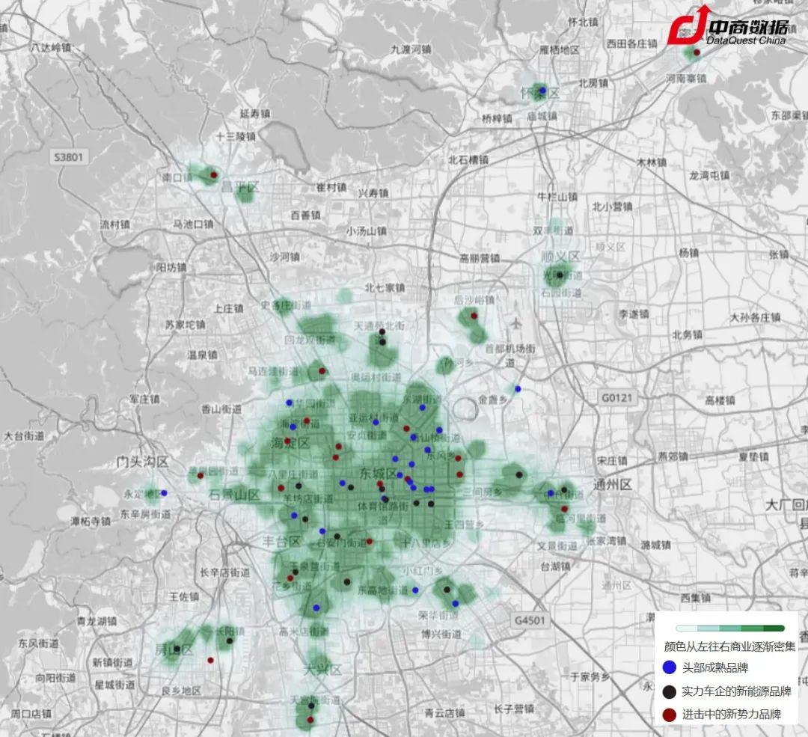Click the blue dot in the legend
The height and width of the screenshot is (737, 808).
(670, 667)
